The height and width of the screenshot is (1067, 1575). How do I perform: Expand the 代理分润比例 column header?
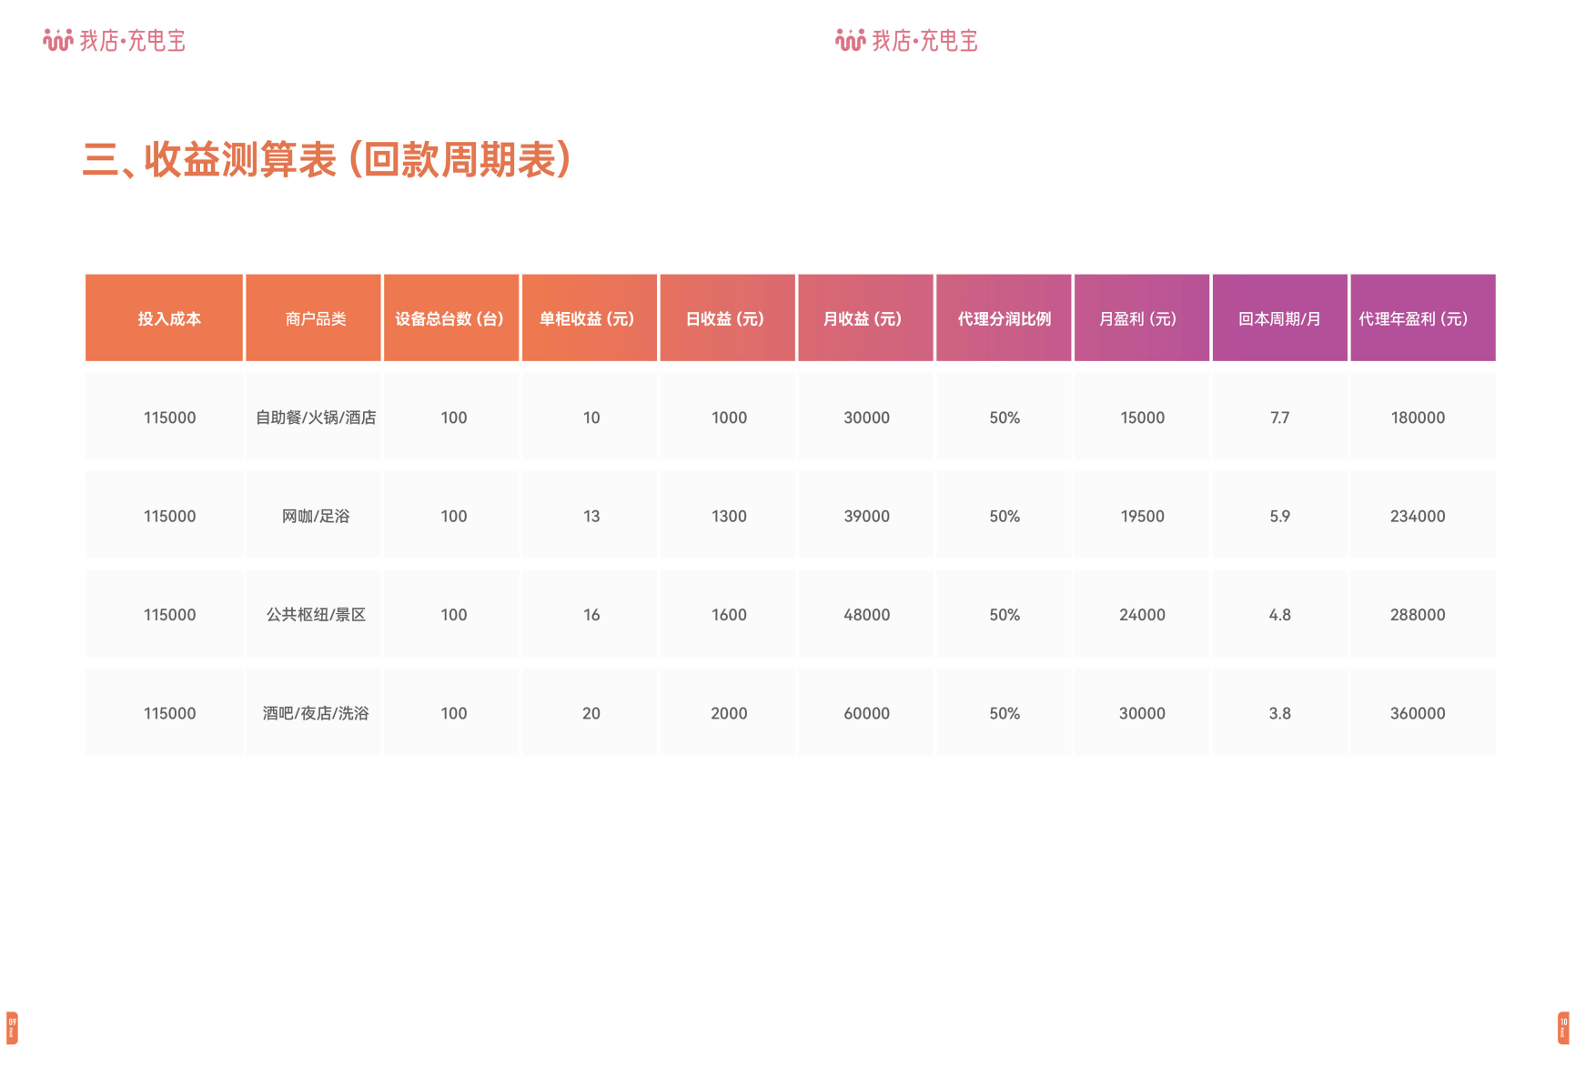pyautogui.click(x=1004, y=318)
